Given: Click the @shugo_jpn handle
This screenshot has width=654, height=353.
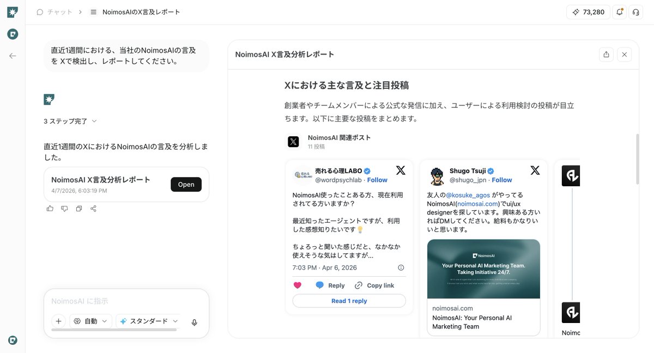Looking at the screenshot, I should tap(468, 180).
